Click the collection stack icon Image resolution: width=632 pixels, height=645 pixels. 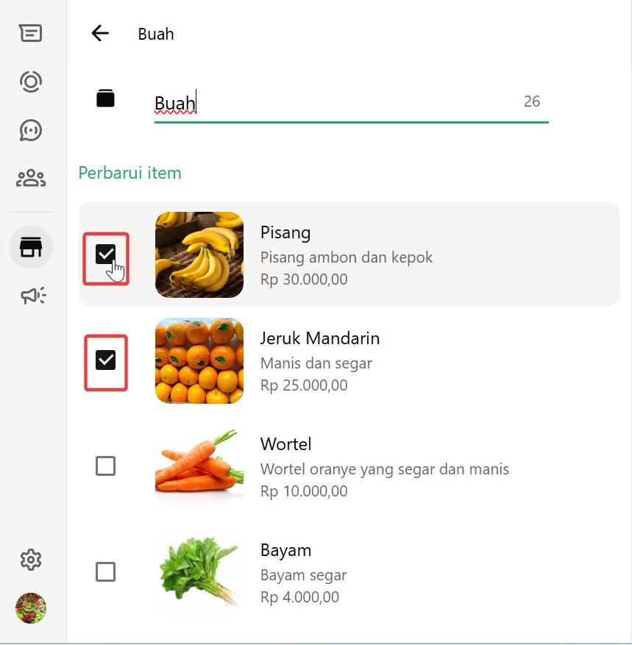point(106,99)
